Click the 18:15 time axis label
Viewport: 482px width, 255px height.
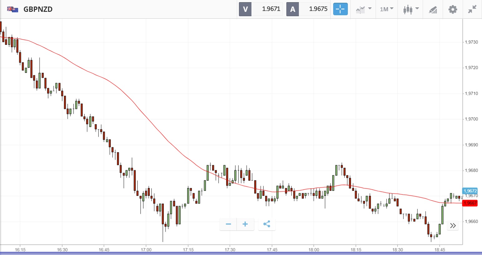tap(356, 250)
